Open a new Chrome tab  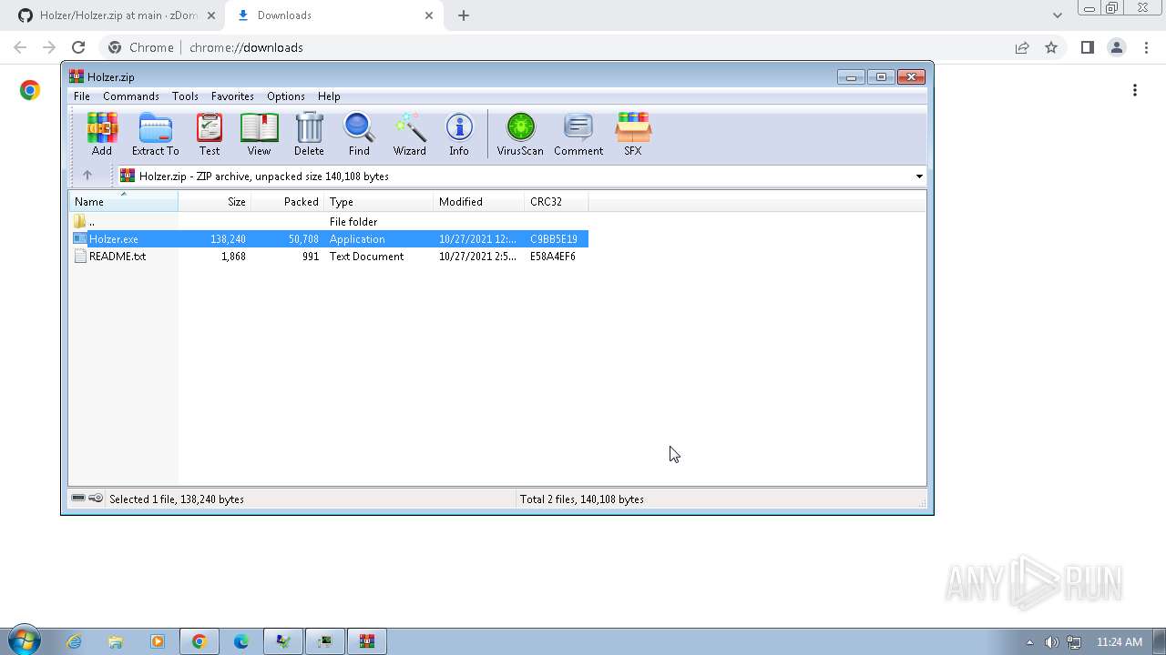(x=464, y=15)
